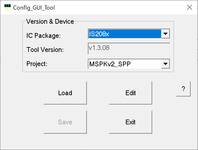Hit the Exit button
198x150 pixels.
130,122
